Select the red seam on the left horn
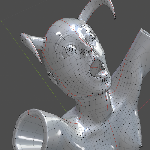Screen dimensions: 150x150 33,49
